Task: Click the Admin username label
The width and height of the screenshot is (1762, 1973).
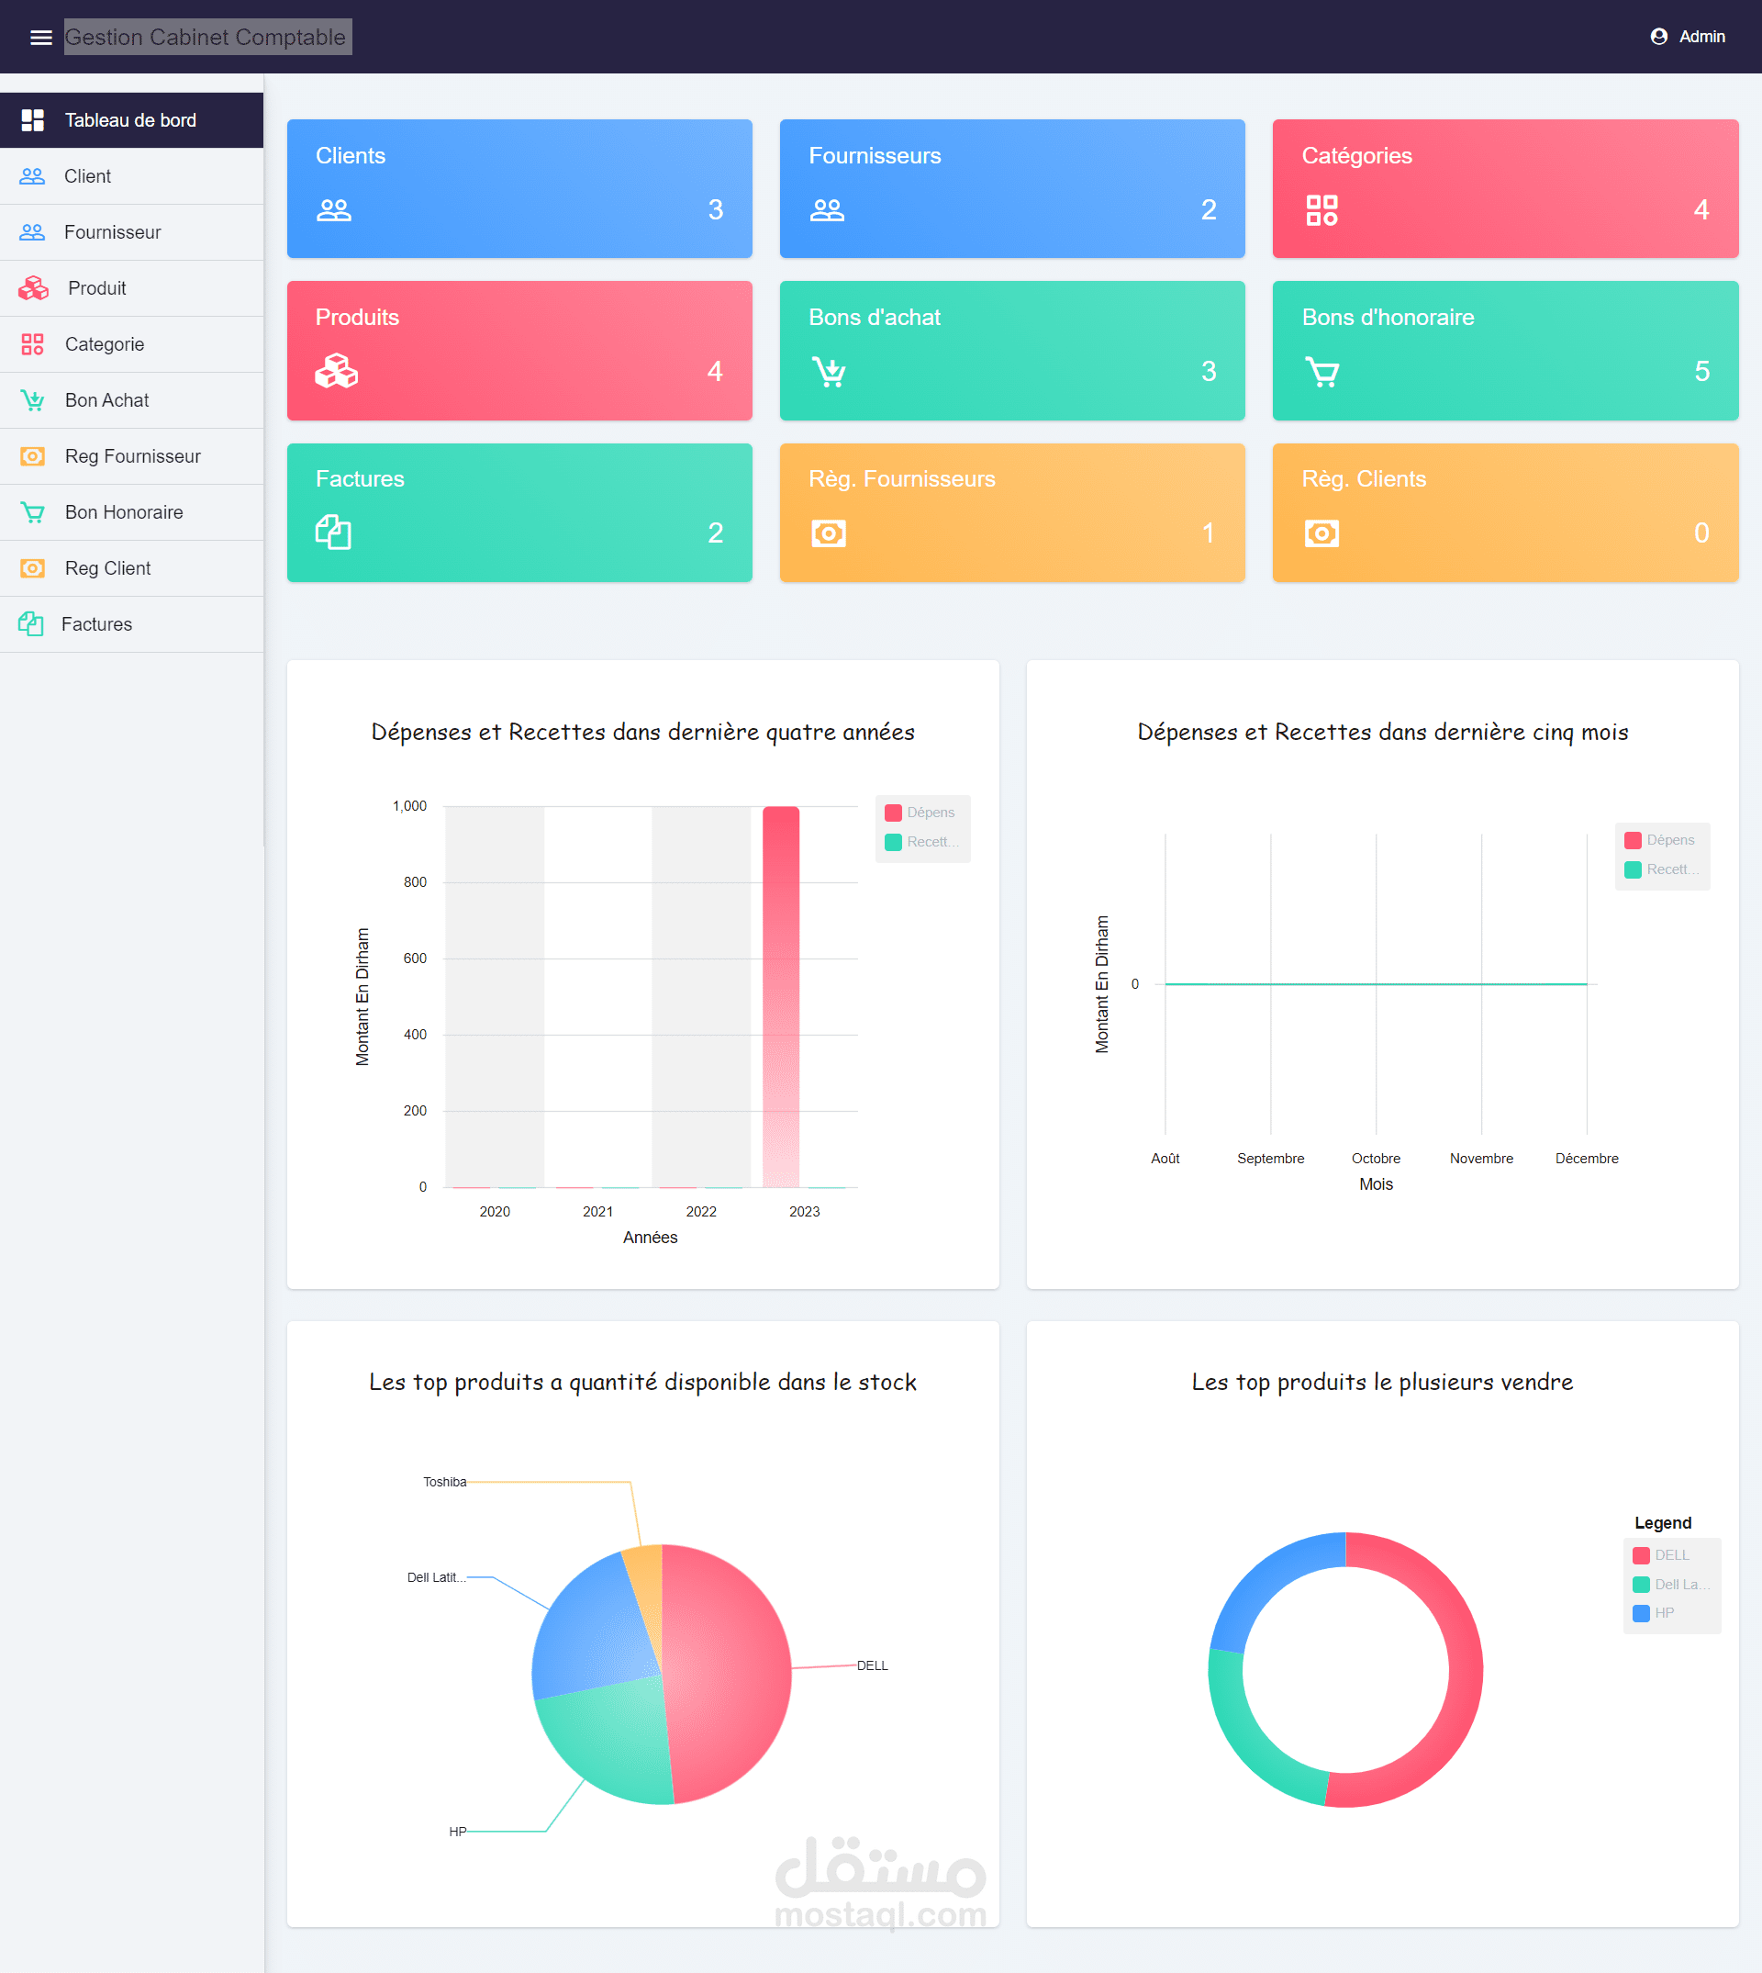Action: (x=1702, y=37)
